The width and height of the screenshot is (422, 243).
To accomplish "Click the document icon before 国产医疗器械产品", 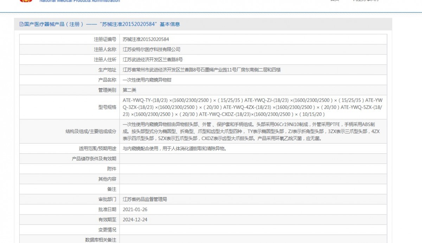I will (21, 24).
